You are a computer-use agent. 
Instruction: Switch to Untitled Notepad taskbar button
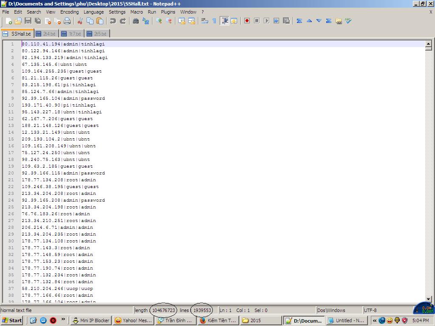point(346,320)
